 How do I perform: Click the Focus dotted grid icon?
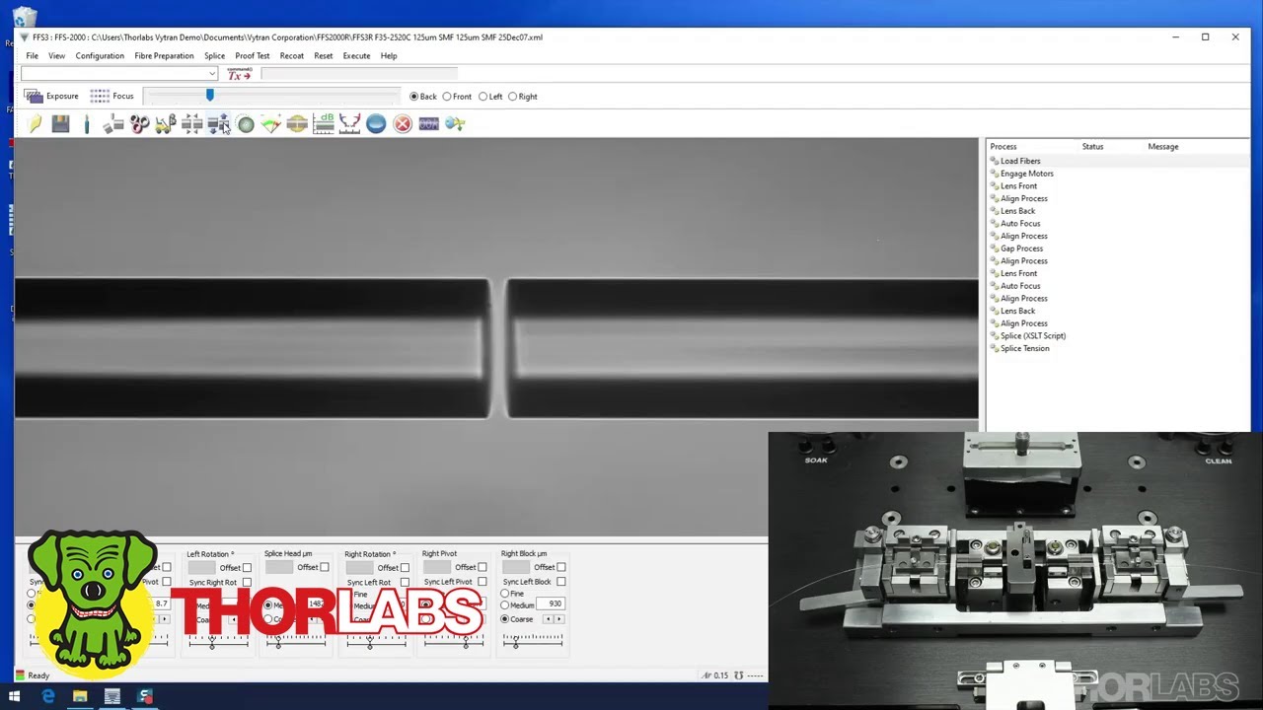click(100, 96)
